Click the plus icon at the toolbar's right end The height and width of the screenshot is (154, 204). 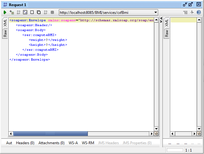(192, 12)
